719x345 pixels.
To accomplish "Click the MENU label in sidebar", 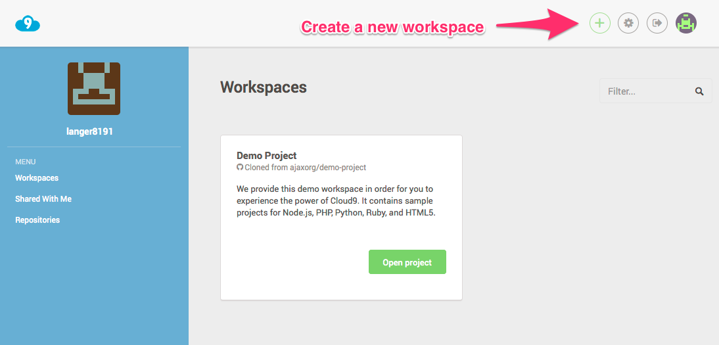I will pos(25,162).
